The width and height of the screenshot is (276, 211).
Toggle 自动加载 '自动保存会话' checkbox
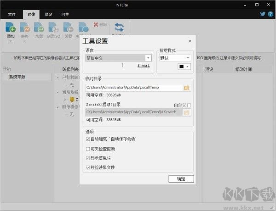pyautogui.click(x=88, y=139)
